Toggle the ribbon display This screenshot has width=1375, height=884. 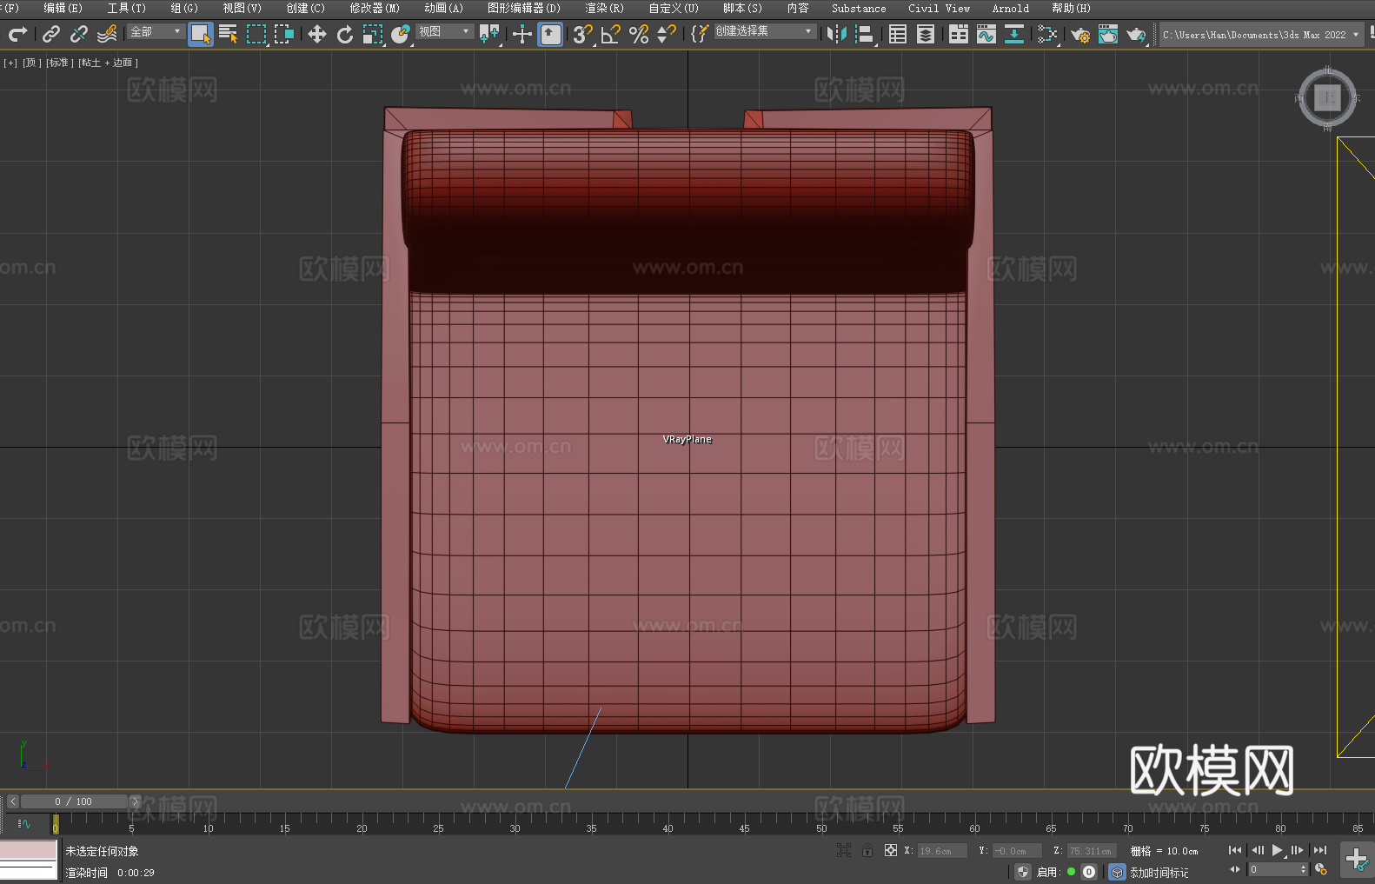click(x=959, y=34)
